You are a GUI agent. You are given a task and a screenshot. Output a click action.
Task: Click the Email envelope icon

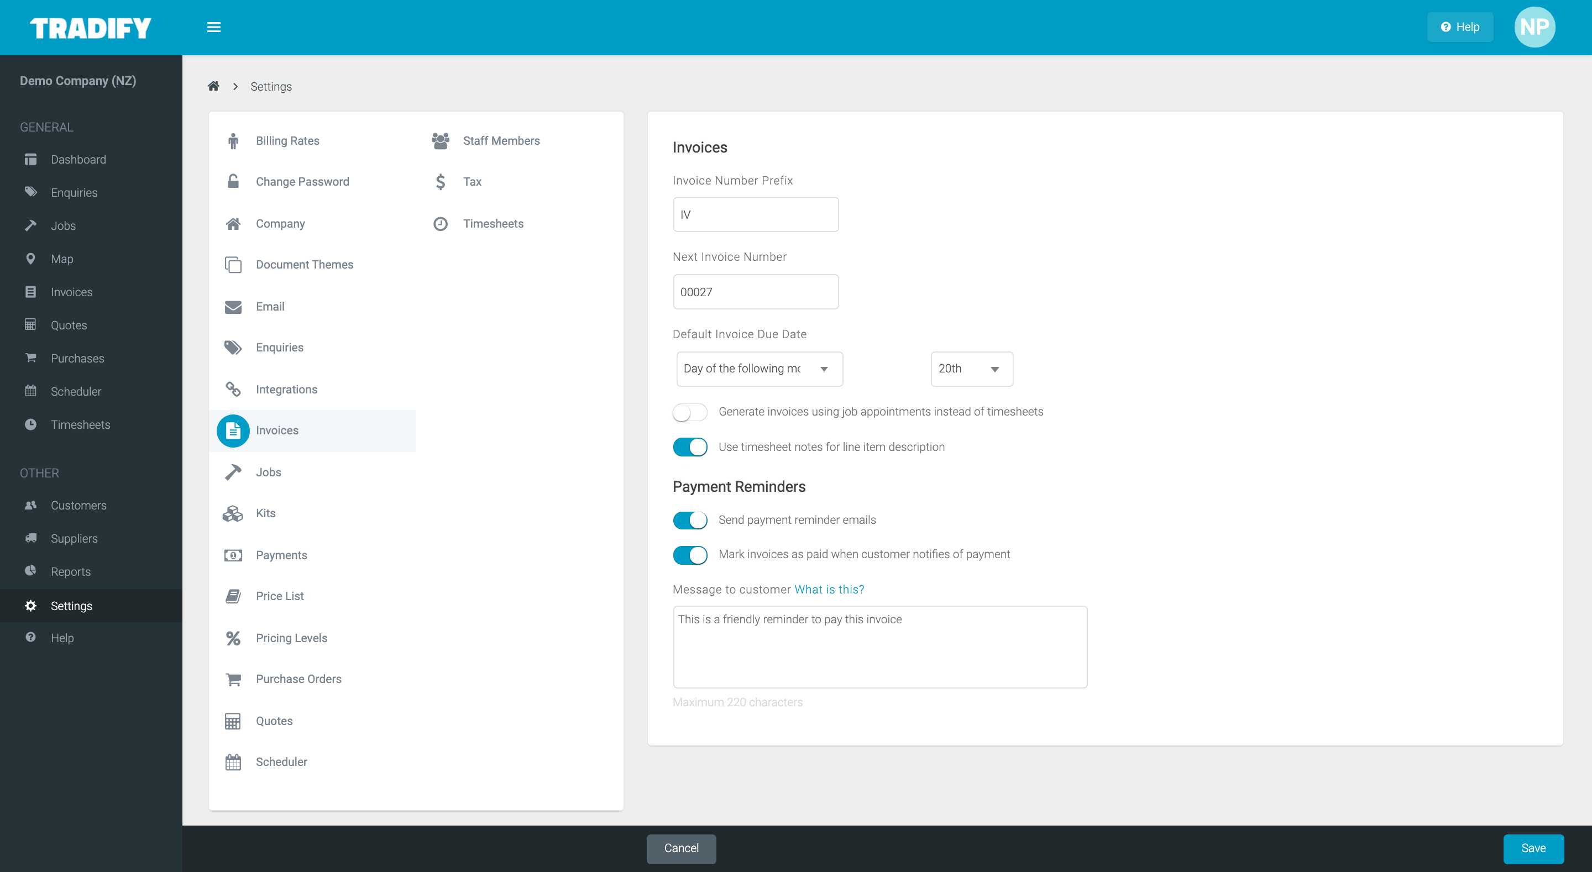(x=233, y=307)
